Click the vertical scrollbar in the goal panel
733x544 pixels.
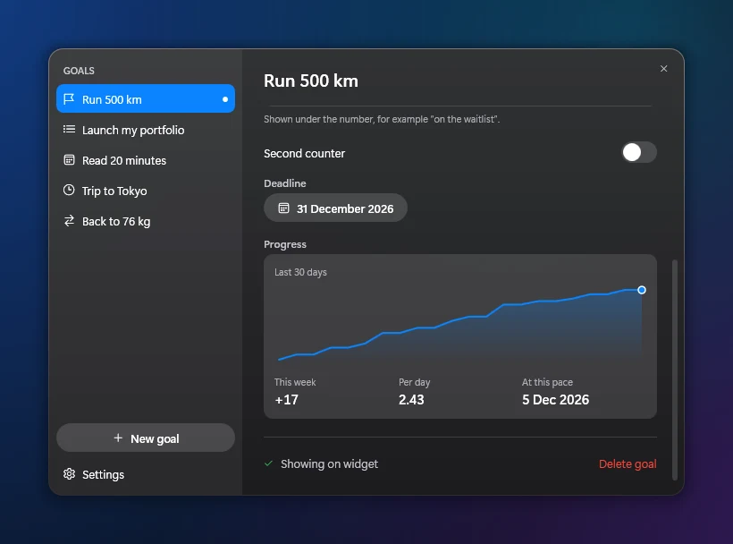click(x=675, y=370)
